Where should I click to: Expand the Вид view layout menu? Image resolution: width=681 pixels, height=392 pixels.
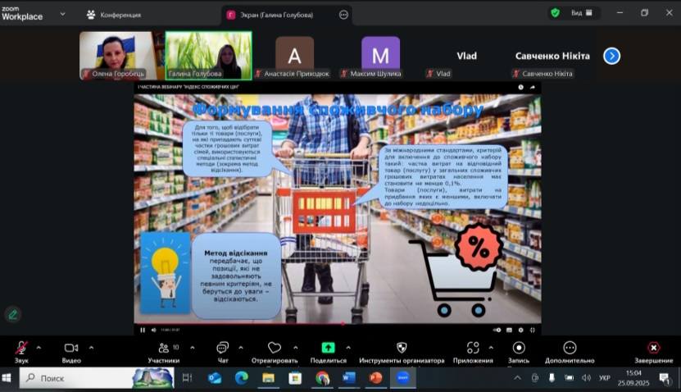(581, 13)
